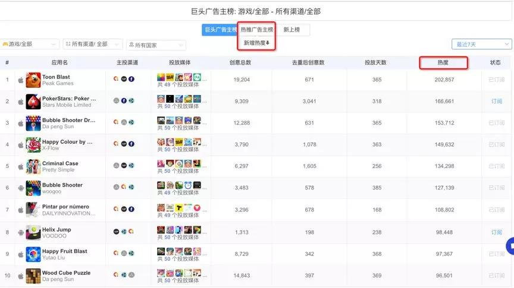The width and height of the screenshot is (514, 288).
Task: Click the Facebook channel icon in Toon Blast row
Action: [x=131, y=79]
